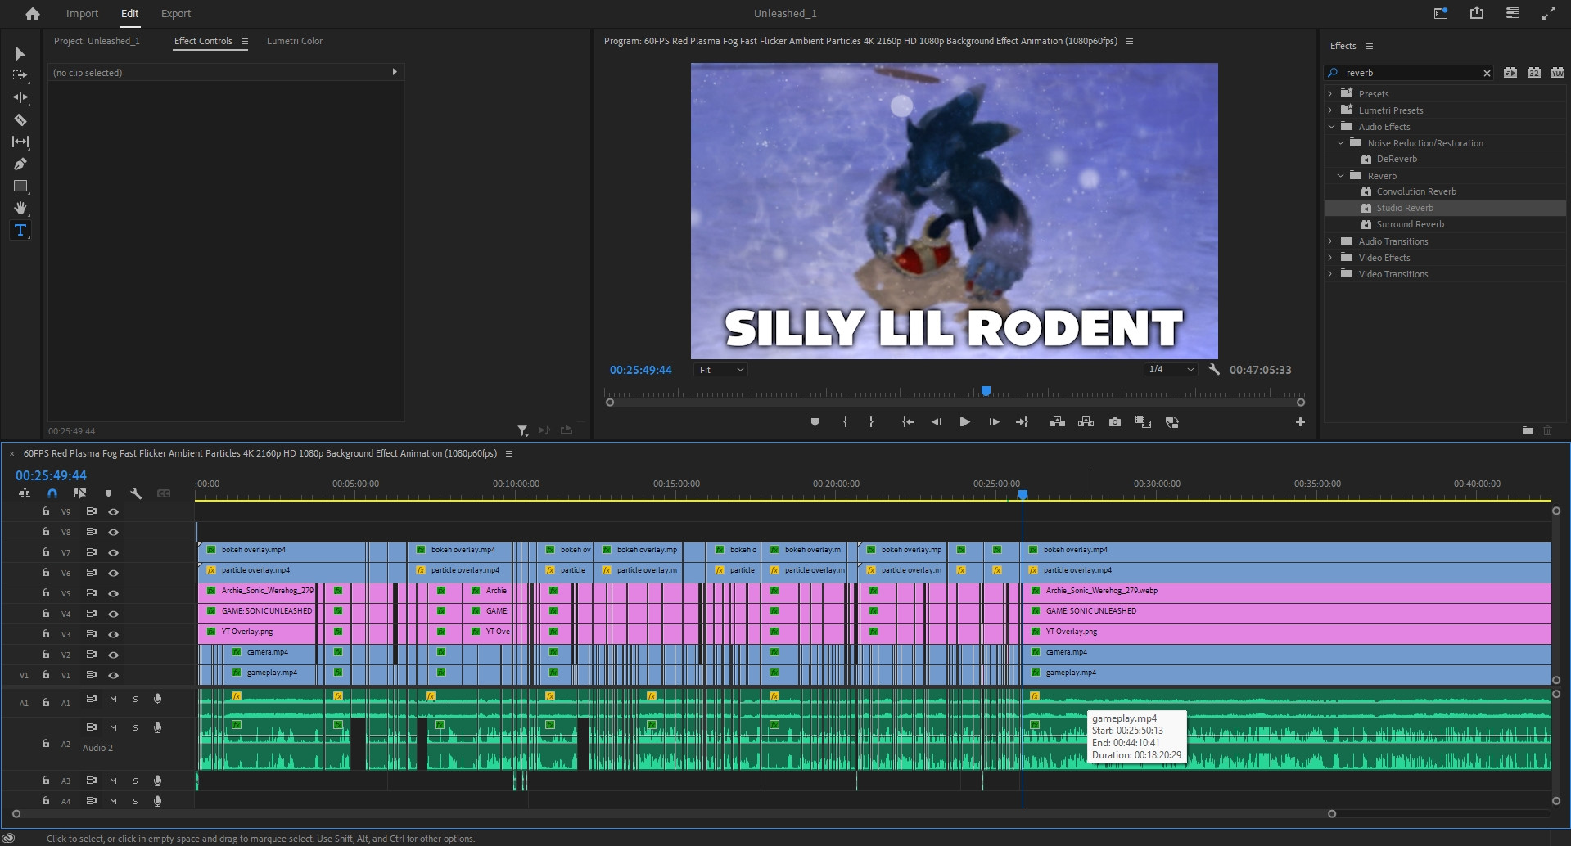Viewport: 1571px width, 846px height.
Task: Open Fit zoom level dropdown
Action: click(x=721, y=370)
